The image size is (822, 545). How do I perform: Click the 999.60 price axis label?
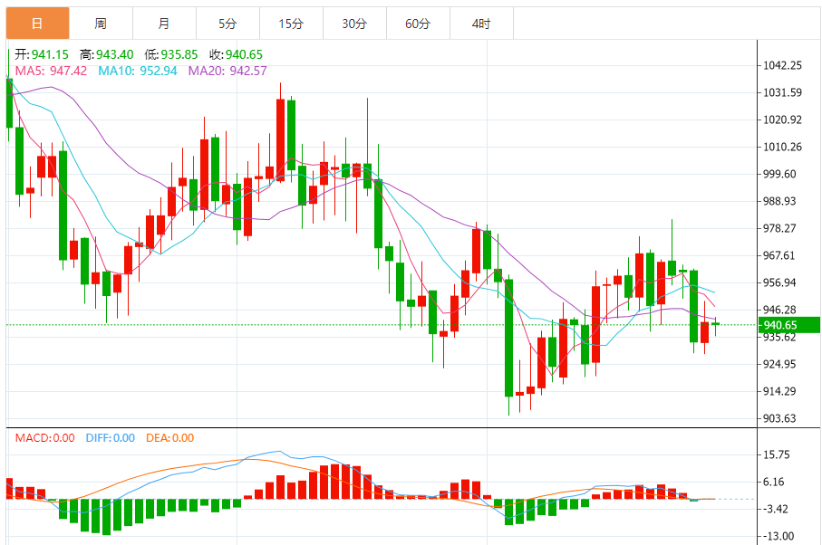tap(779, 174)
